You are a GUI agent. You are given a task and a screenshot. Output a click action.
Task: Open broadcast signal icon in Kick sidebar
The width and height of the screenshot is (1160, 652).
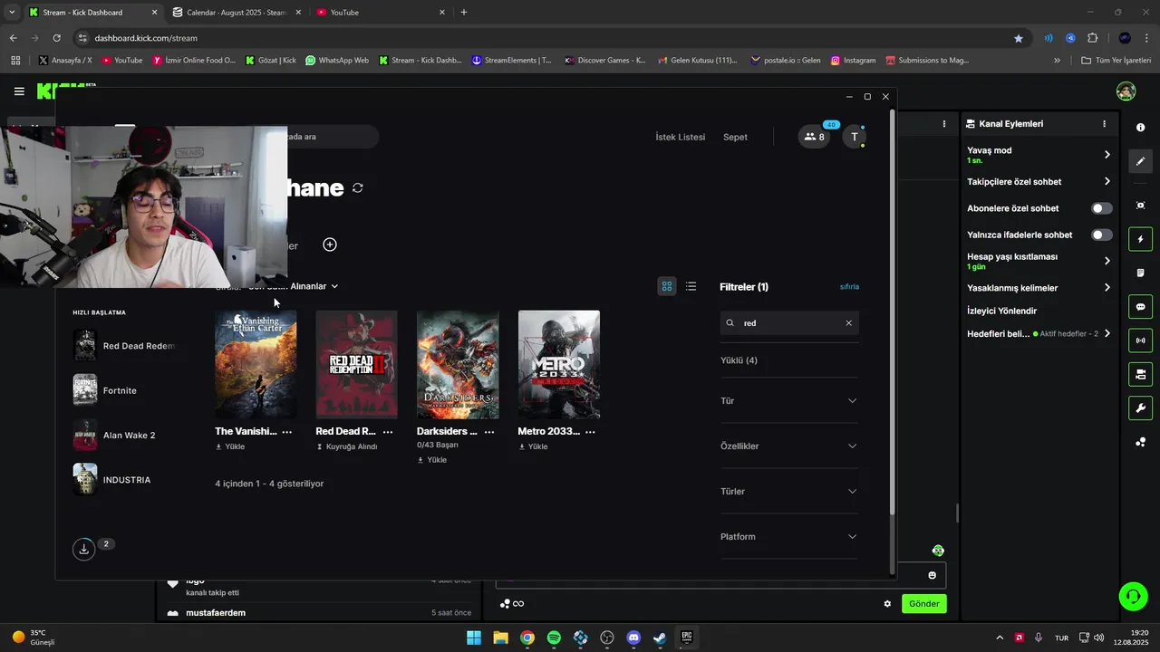point(1141,340)
